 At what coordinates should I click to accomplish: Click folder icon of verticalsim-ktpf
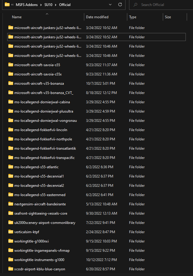[x=11, y=232]
